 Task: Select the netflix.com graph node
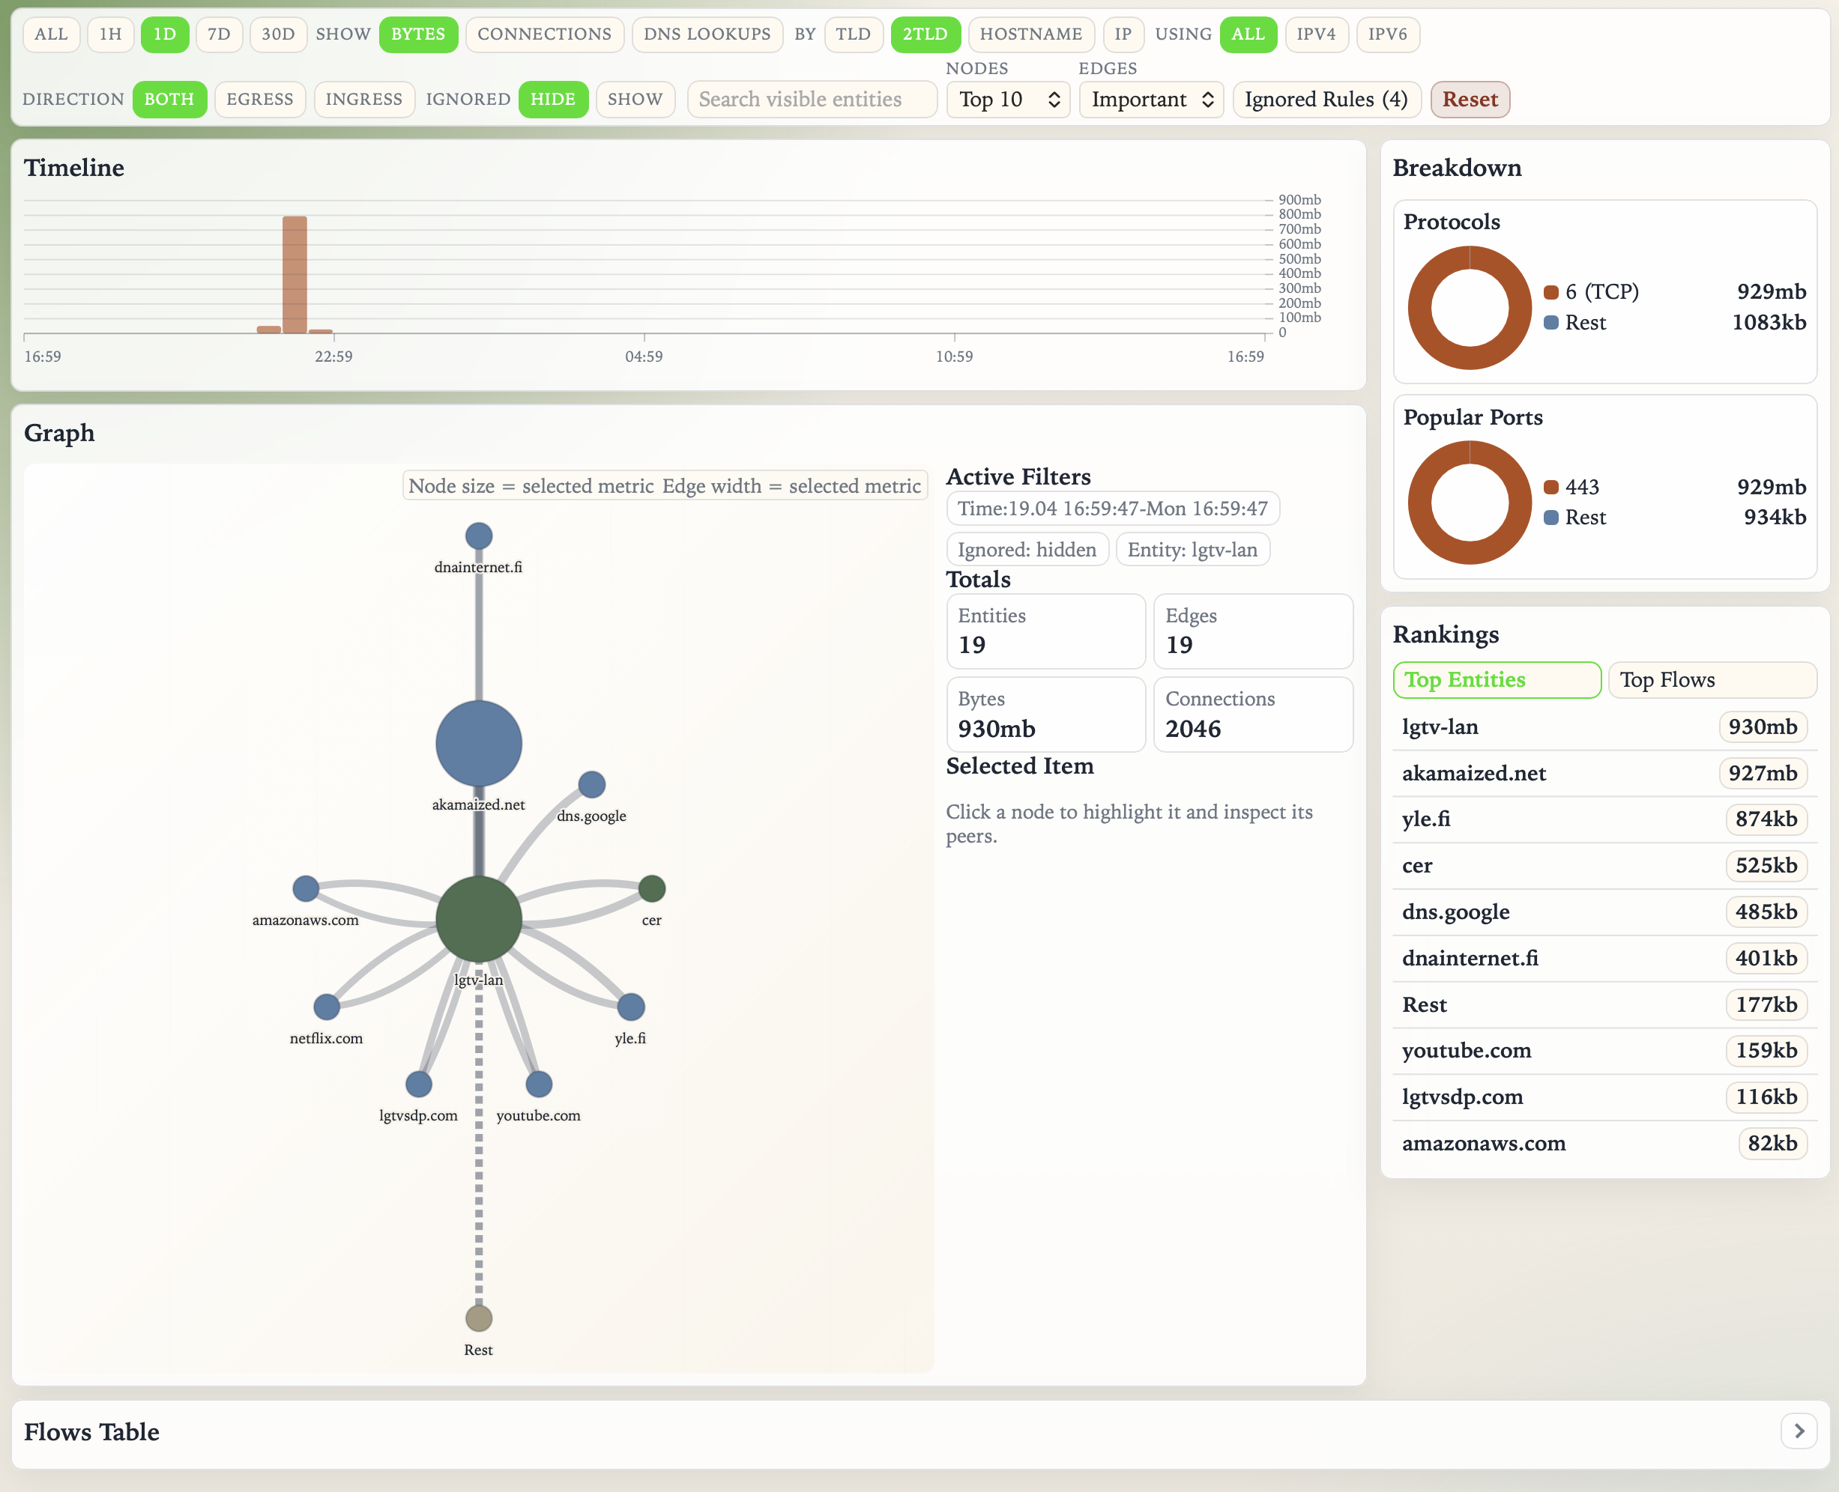[x=327, y=1007]
